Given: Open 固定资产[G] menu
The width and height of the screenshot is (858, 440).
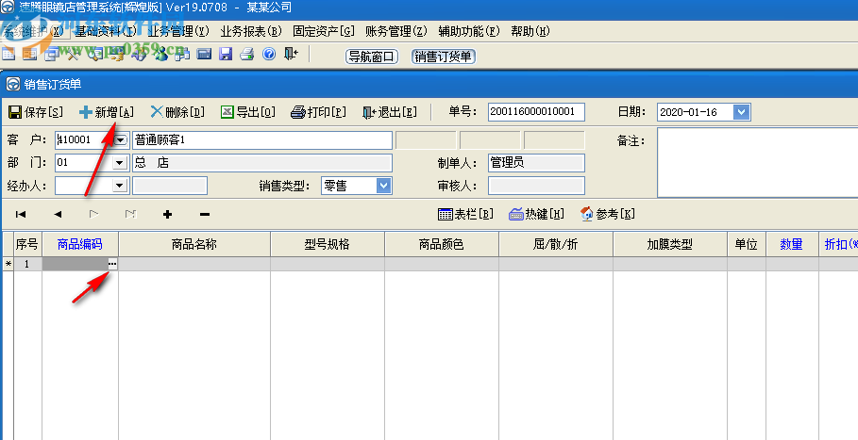Looking at the screenshot, I should (x=324, y=31).
